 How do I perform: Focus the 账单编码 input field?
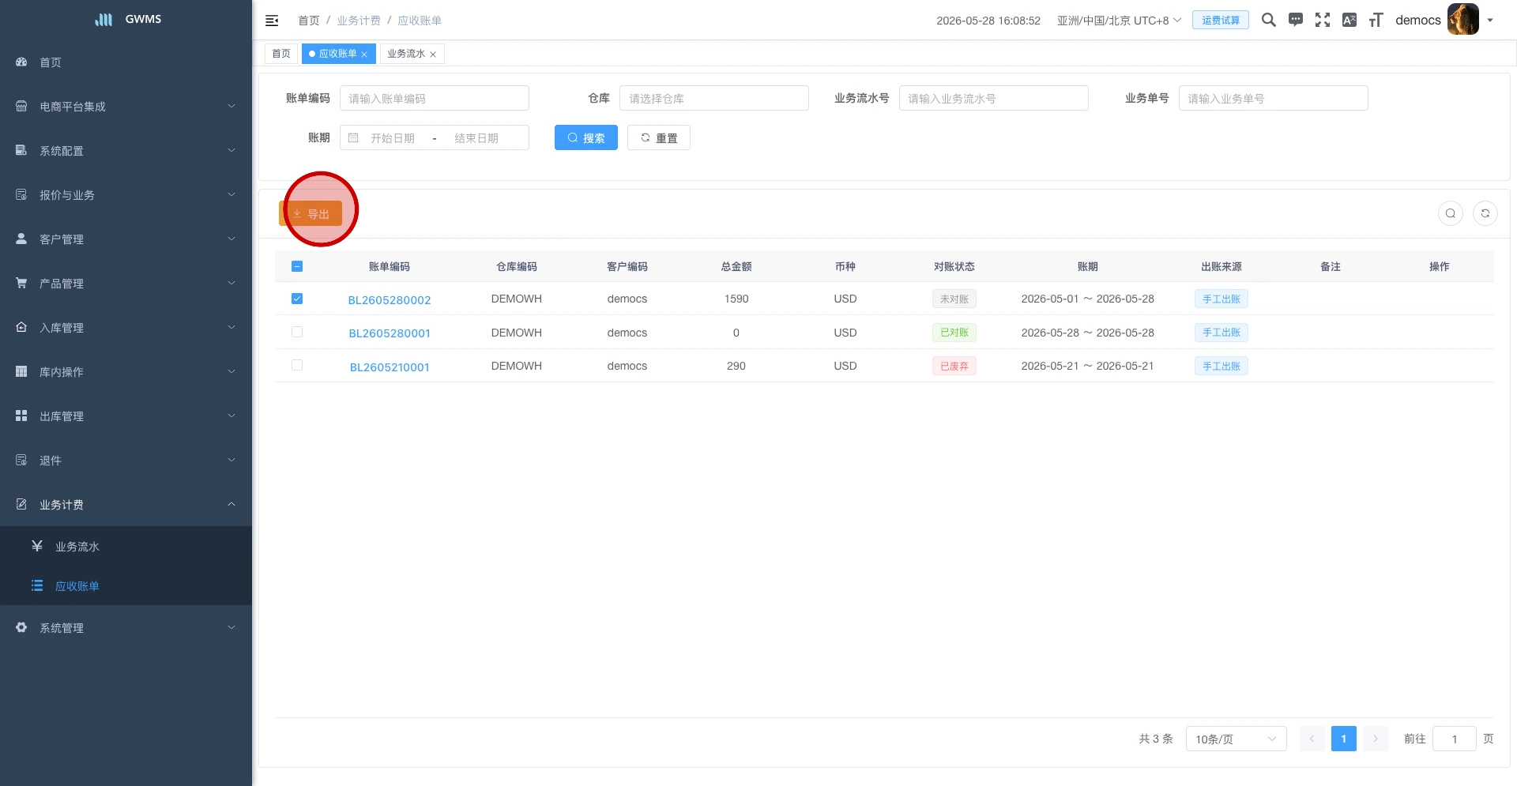[x=435, y=98]
